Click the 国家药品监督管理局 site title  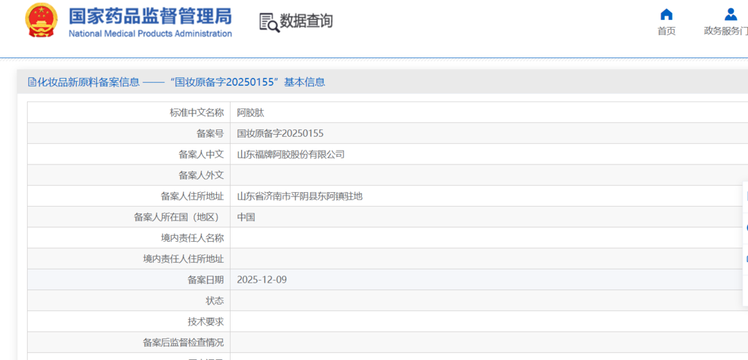(x=150, y=16)
